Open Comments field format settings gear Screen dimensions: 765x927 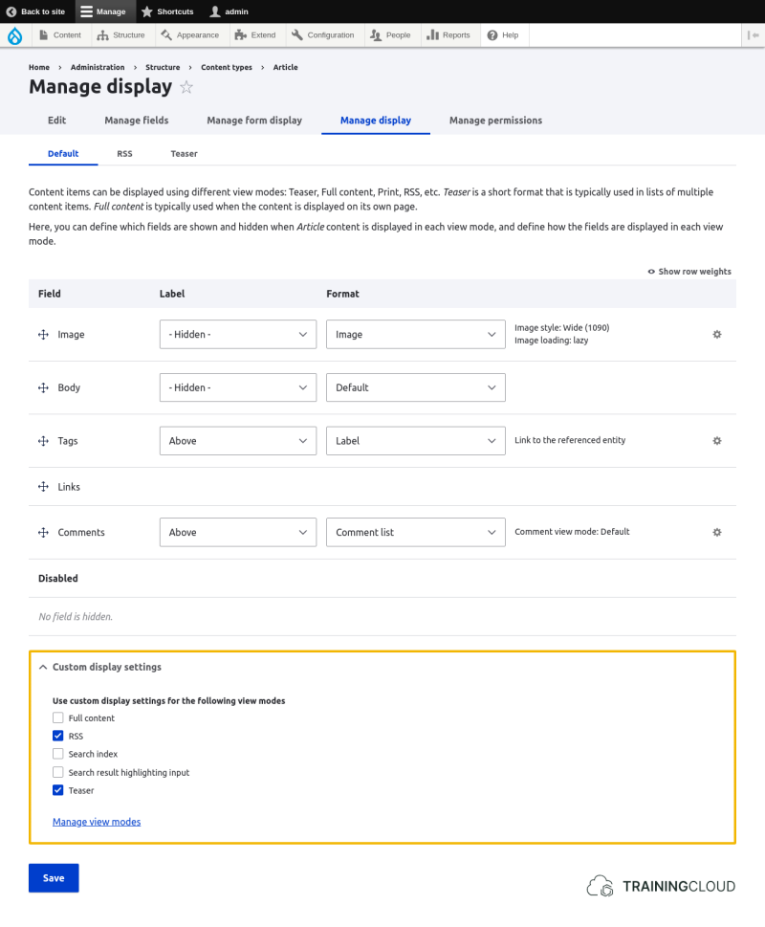click(717, 532)
